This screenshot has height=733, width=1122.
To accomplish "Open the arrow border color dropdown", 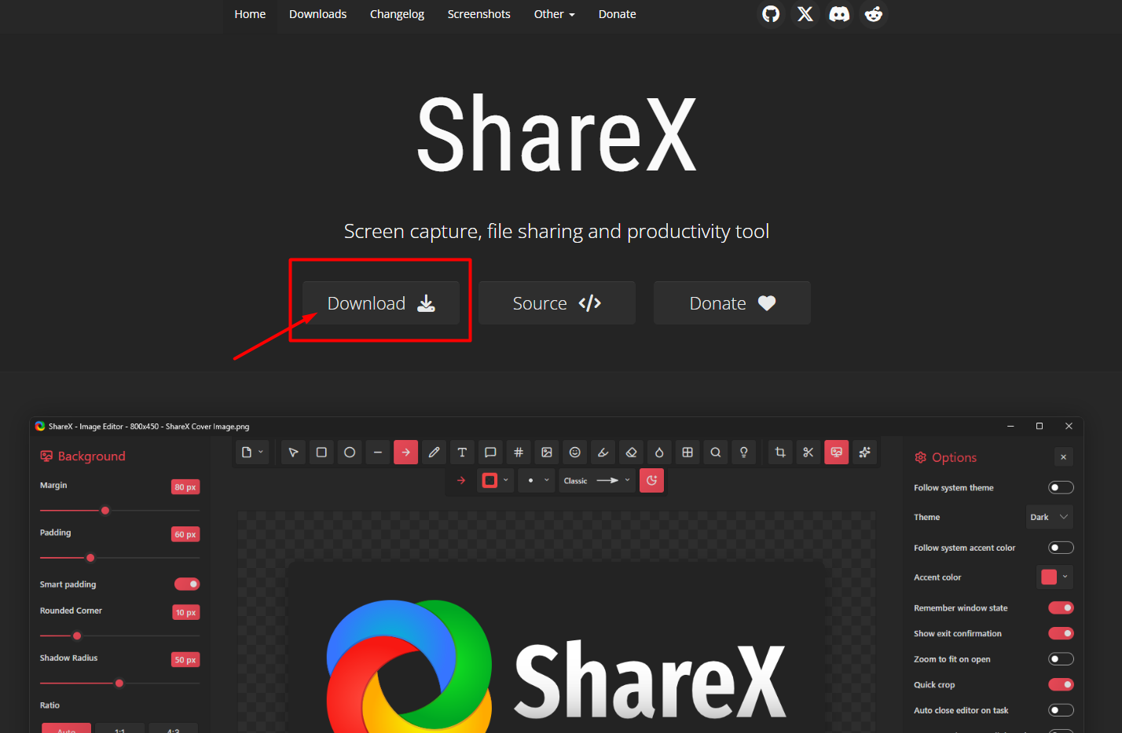I will pyautogui.click(x=496, y=481).
